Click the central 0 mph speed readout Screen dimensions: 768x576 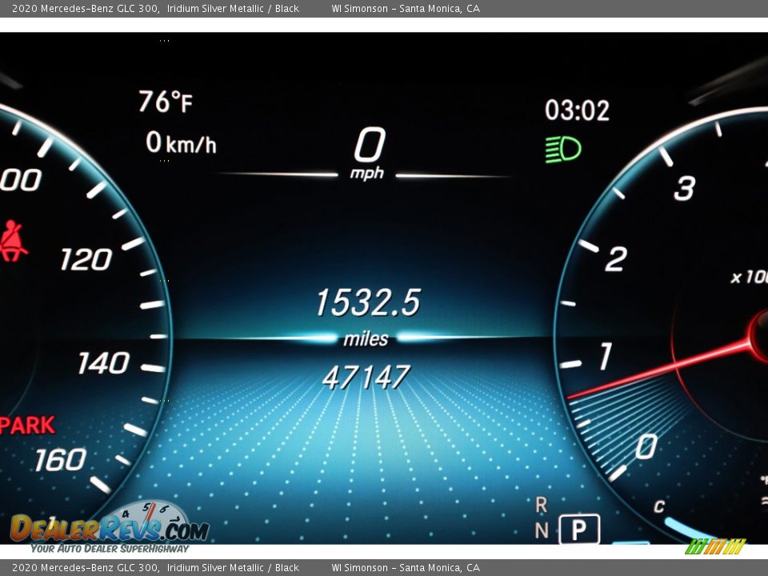pyautogui.click(x=369, y=154)
